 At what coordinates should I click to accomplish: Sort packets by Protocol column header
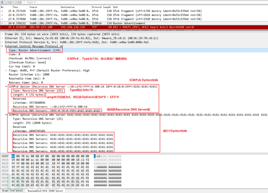pyautogui.click(x=97, y=7)
